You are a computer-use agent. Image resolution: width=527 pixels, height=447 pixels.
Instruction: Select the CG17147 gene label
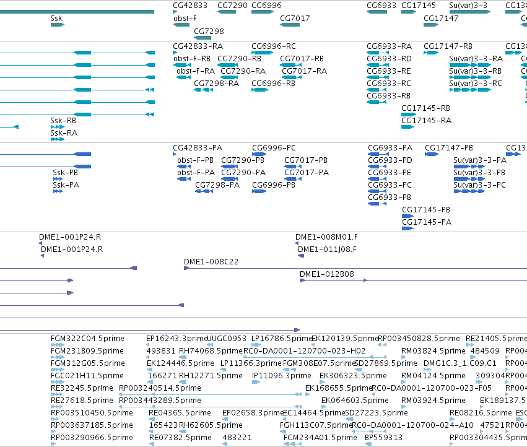pyautogui.click(x=441, y=19)
